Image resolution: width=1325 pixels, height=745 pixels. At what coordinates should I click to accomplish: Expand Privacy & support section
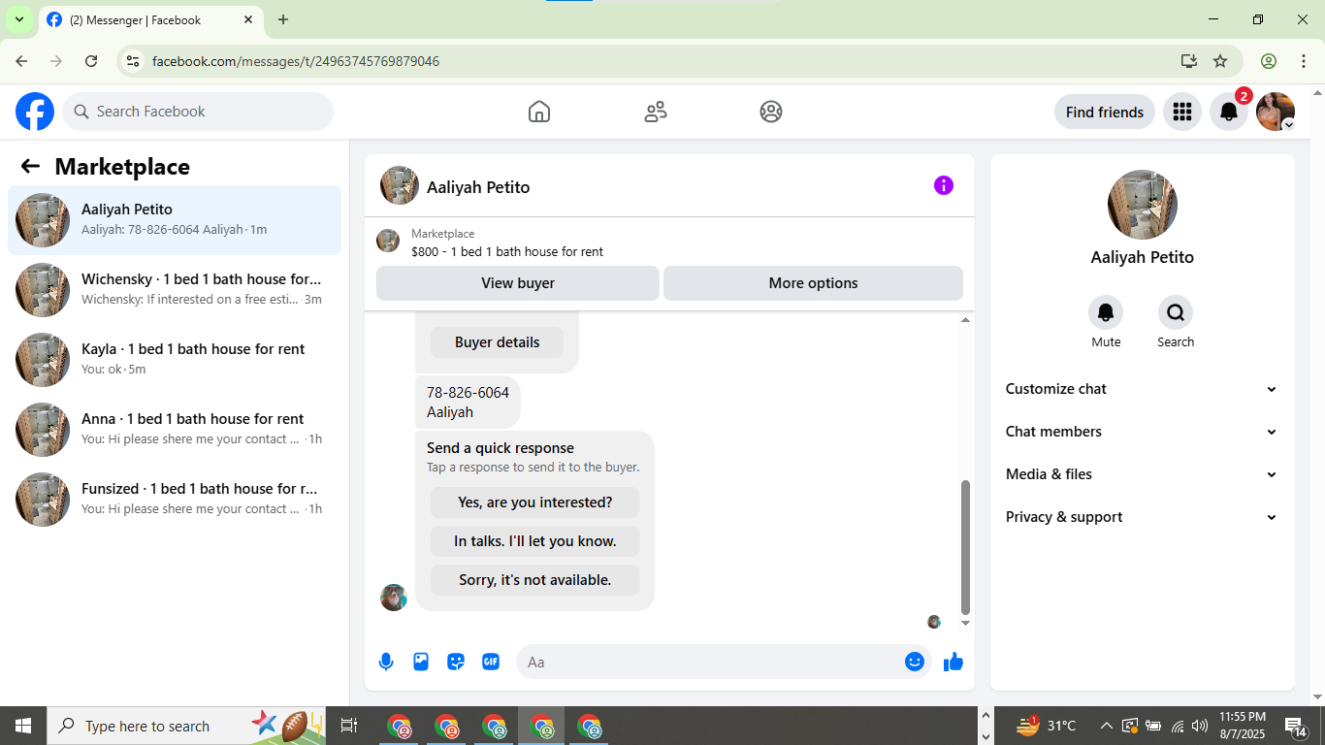[x=1142, y=517]
